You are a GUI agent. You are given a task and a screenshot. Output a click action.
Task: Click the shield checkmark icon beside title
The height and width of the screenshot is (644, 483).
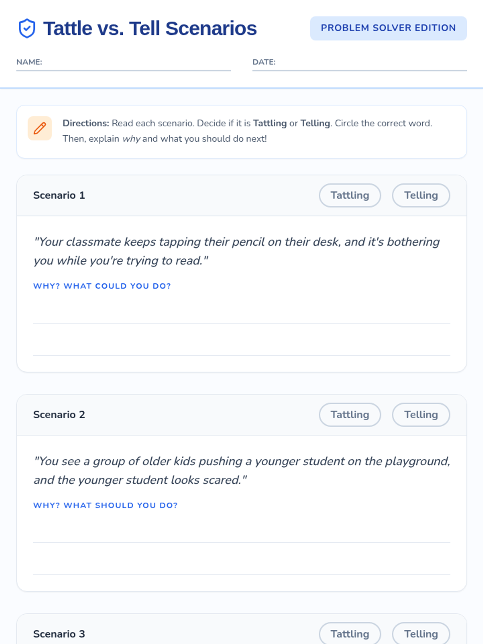coord(27,29)
